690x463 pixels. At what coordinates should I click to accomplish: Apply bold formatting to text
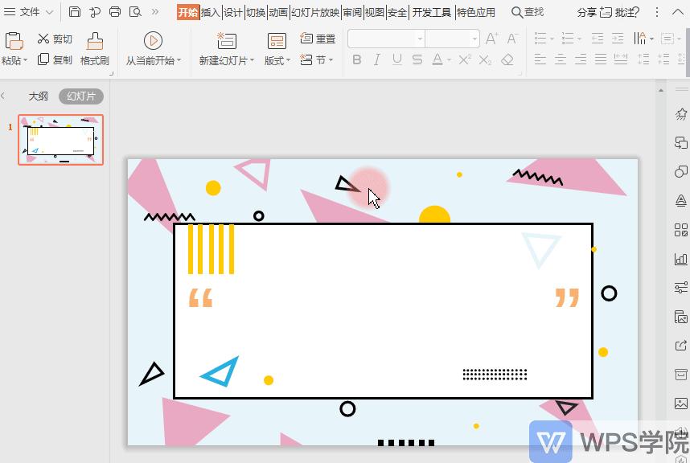pos(357,59)
